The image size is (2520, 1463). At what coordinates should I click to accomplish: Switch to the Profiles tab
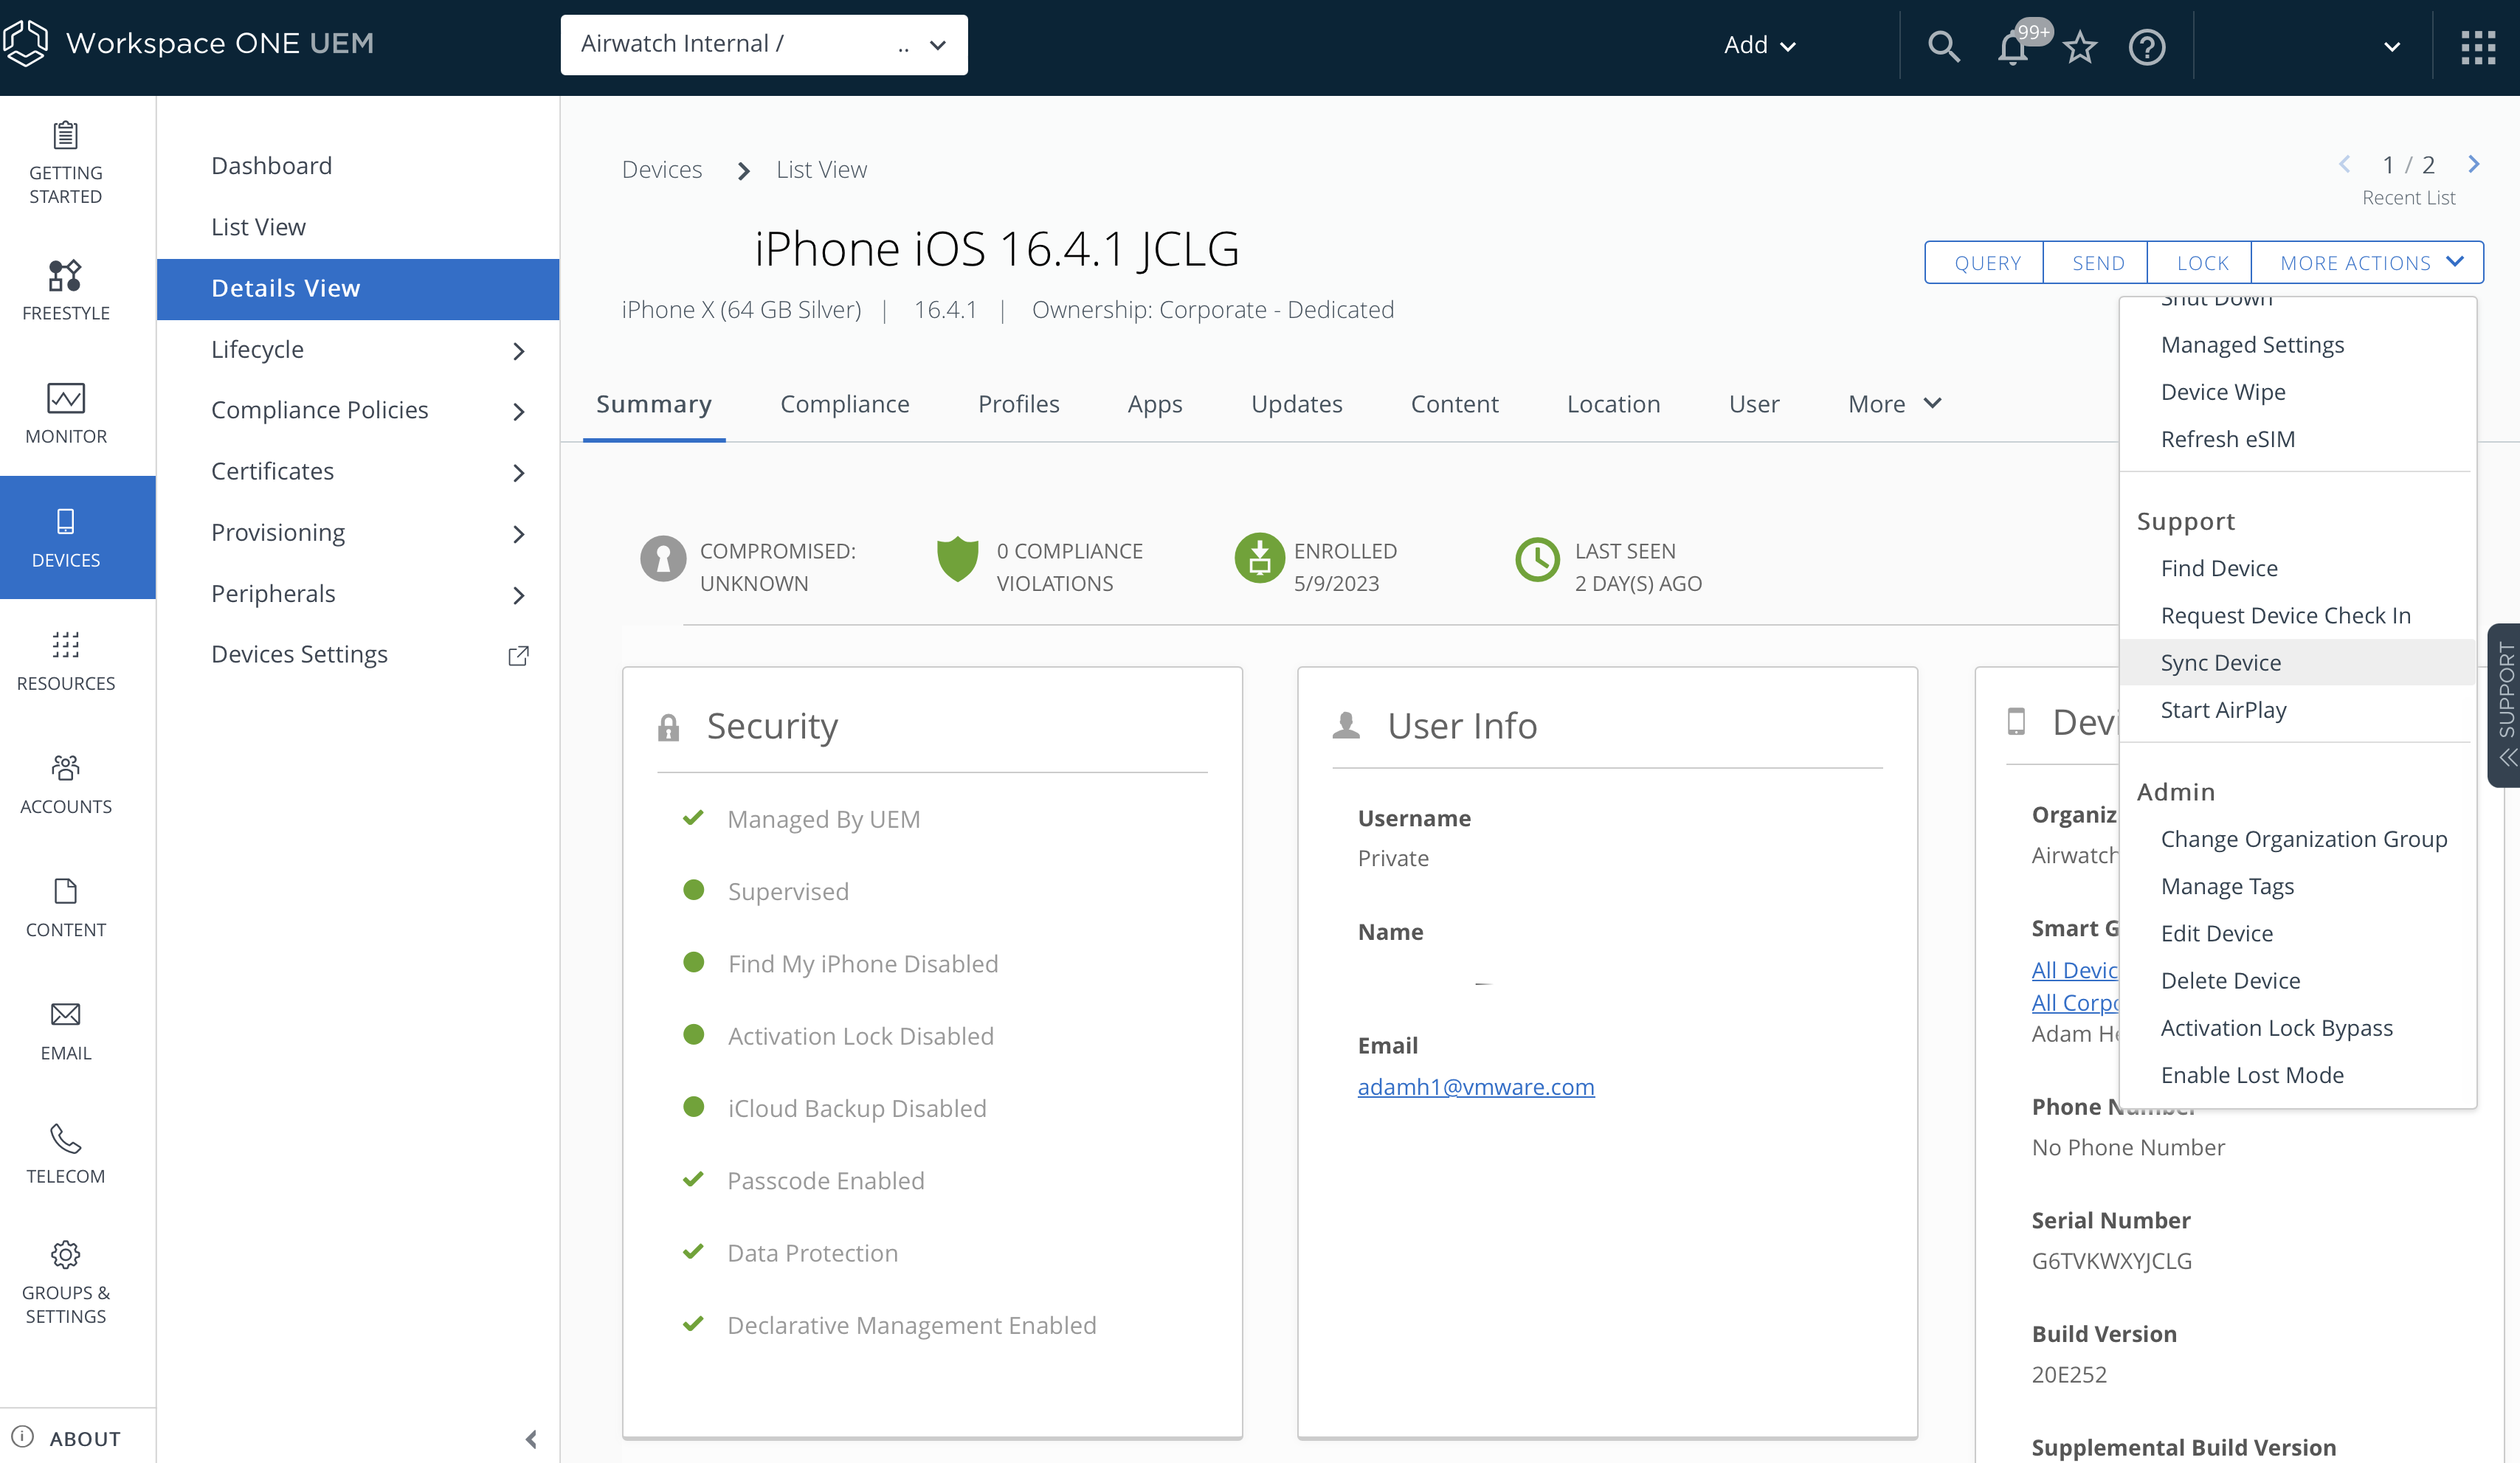point(1018,404)
